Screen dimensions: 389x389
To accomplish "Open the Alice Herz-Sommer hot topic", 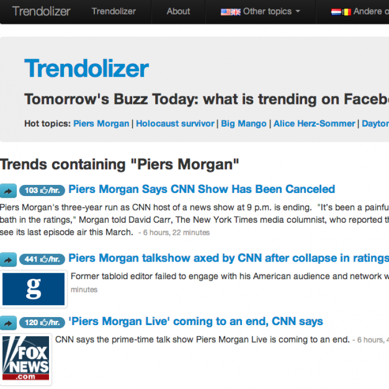I will tap(314, 124).
